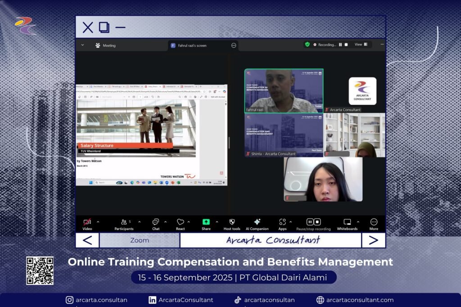The height and width of the screenshot is (307, 461).
Task: Open the View layout button
Action: click(x=361, y=44)
